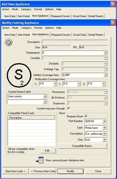Open Format menu in Modify Existing Appliance
The width and height of the screenshot is (117, 179).
click(x=38, y=28)
